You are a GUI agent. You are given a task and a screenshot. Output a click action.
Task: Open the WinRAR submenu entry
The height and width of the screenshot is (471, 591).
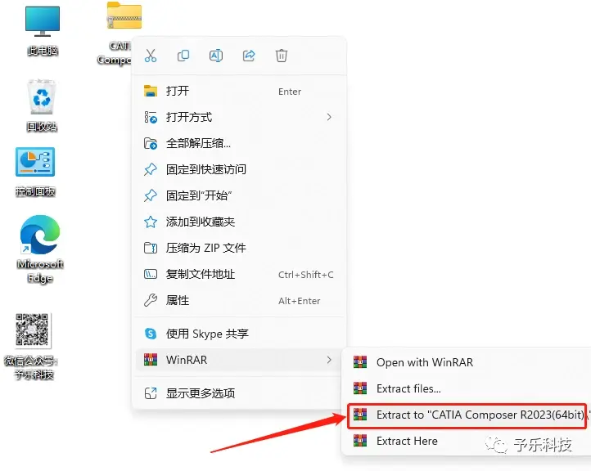pyautogui.click(x=239, y=360)
